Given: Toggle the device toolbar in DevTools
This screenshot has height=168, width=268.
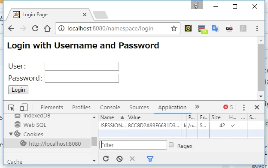Looking at the screenshot, I should tap(24, 108).
